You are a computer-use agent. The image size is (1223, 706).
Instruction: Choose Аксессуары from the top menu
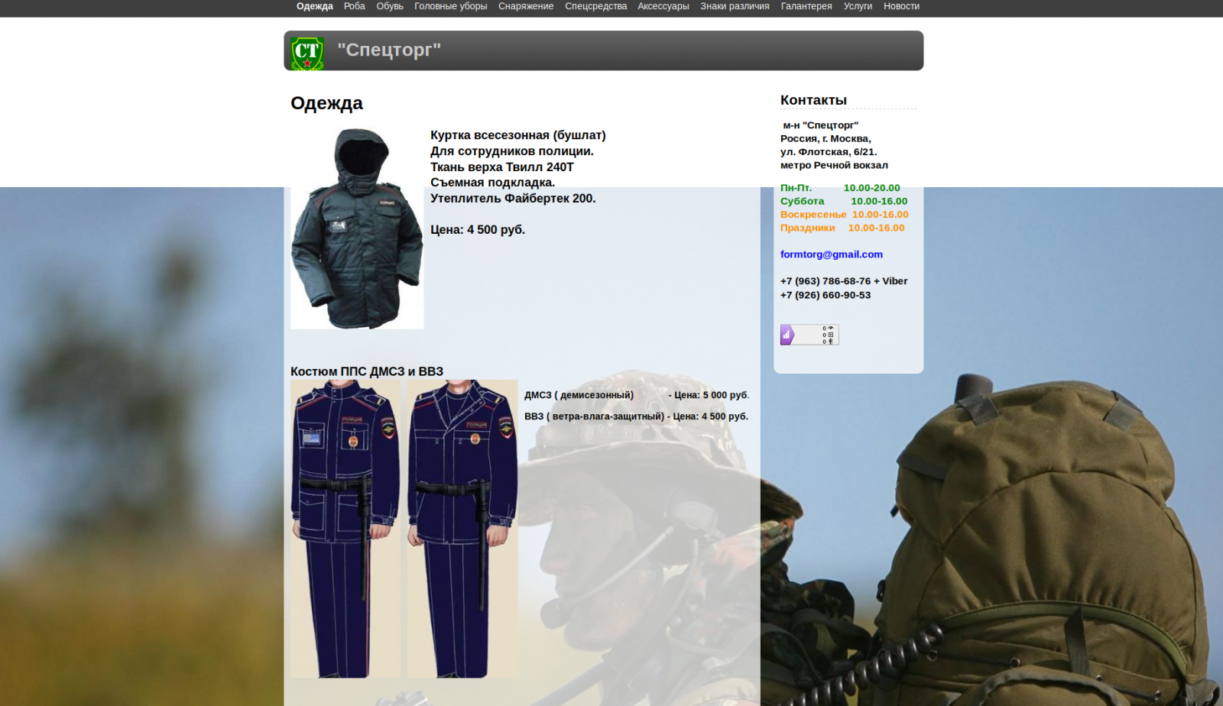663,6
